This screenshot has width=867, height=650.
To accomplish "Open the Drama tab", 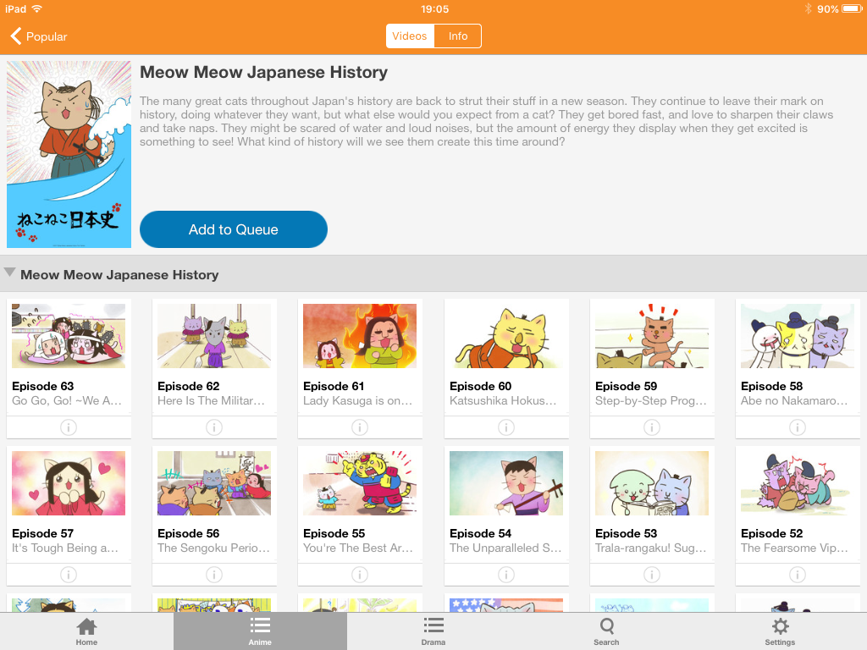I will point(433,631).
